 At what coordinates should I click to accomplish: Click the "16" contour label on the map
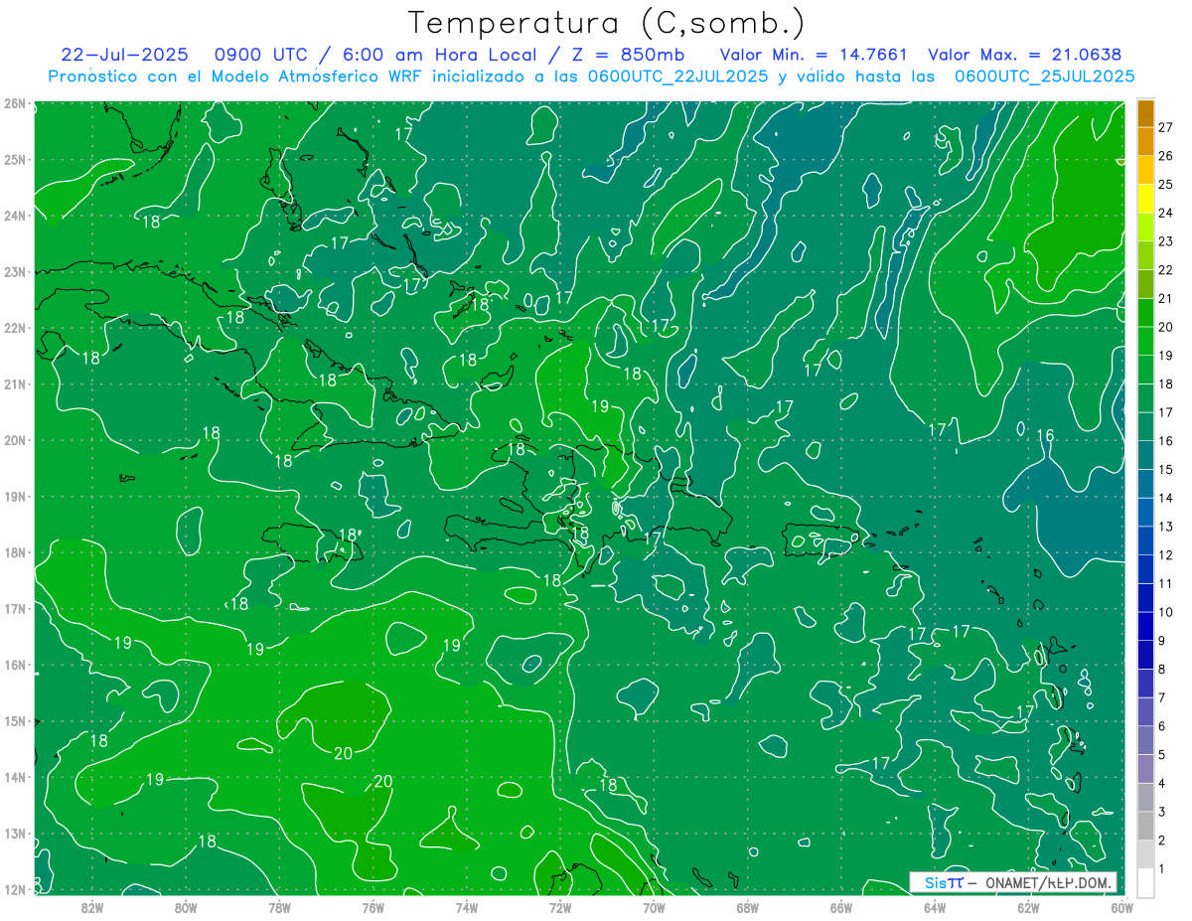[x=1045, y=435]
